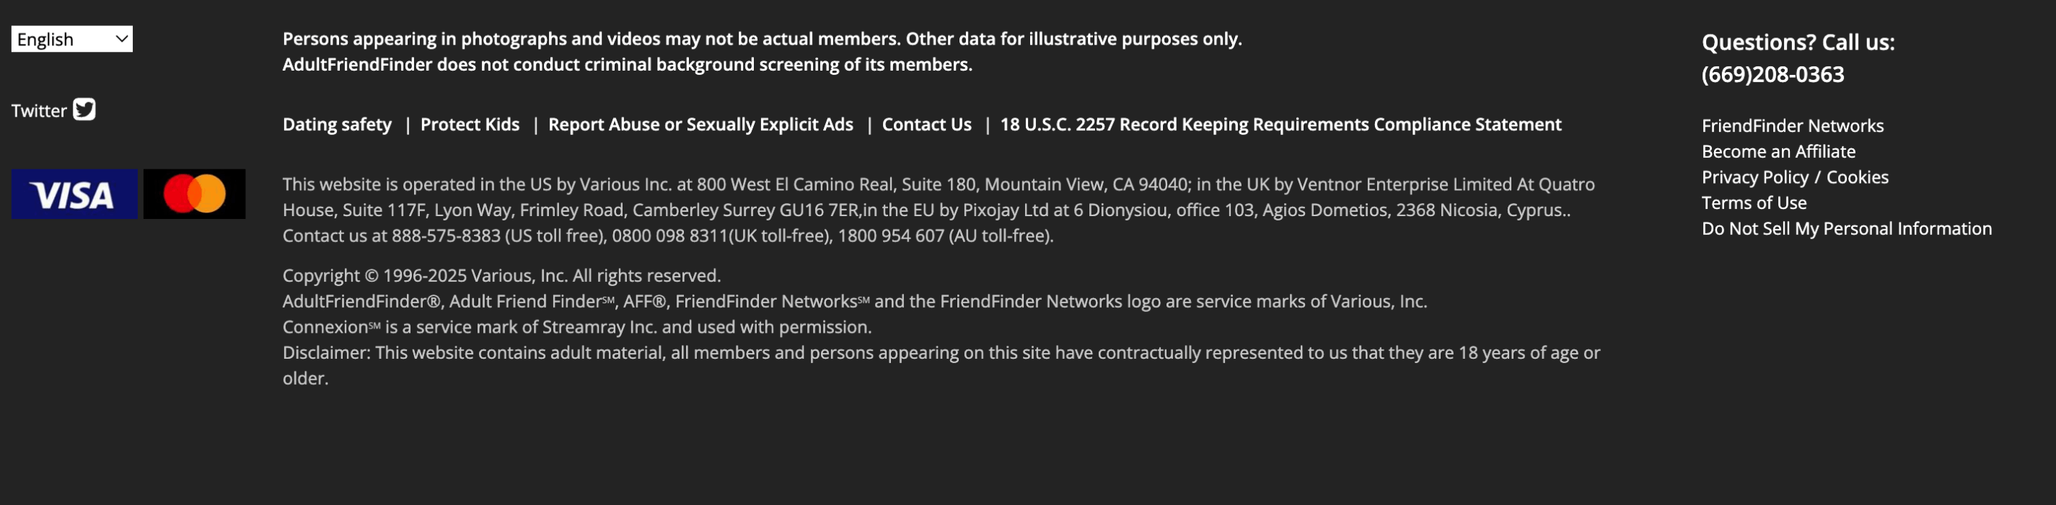Click the FriendFinder Networks link

tap(1792, 126)
